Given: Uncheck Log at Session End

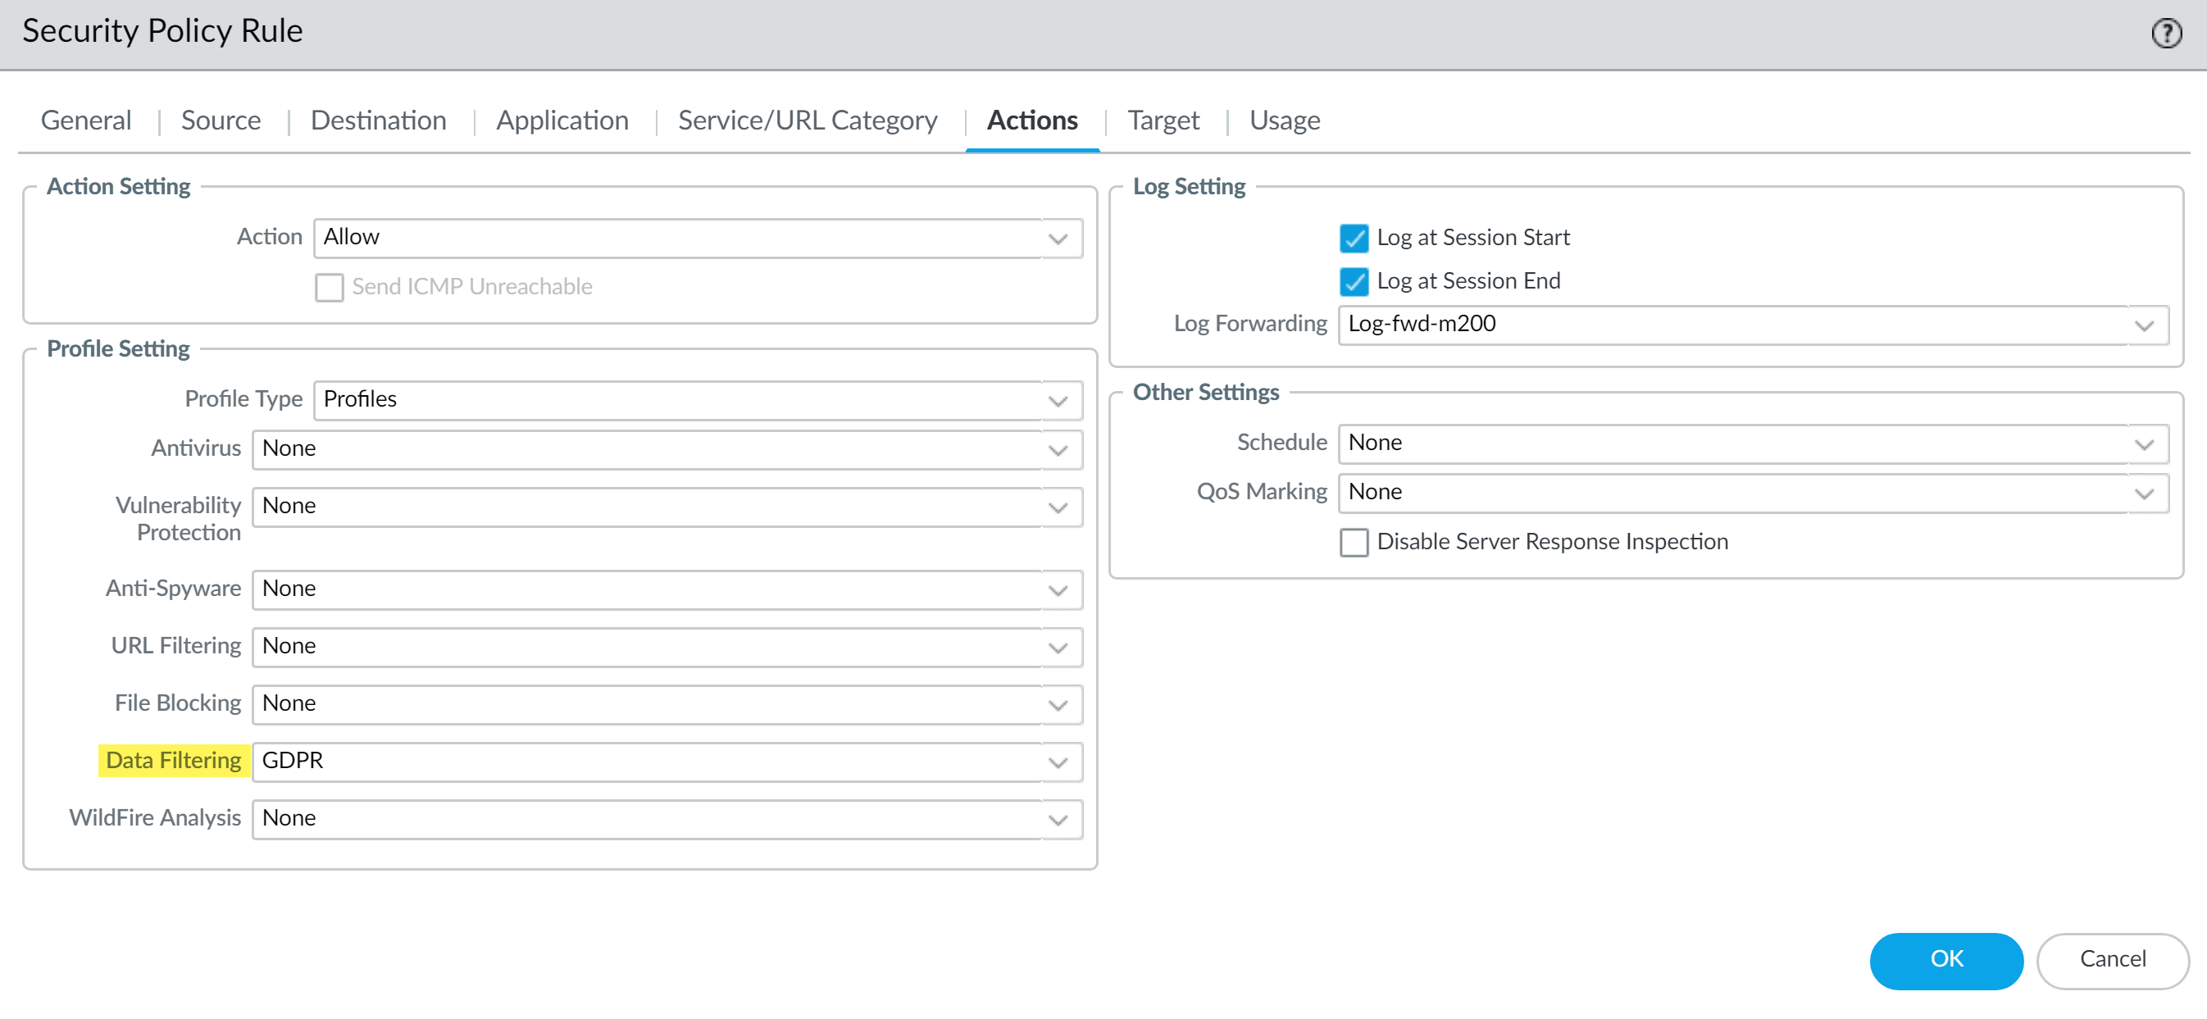Looking at the screenshot, I should pos(1354,281).
